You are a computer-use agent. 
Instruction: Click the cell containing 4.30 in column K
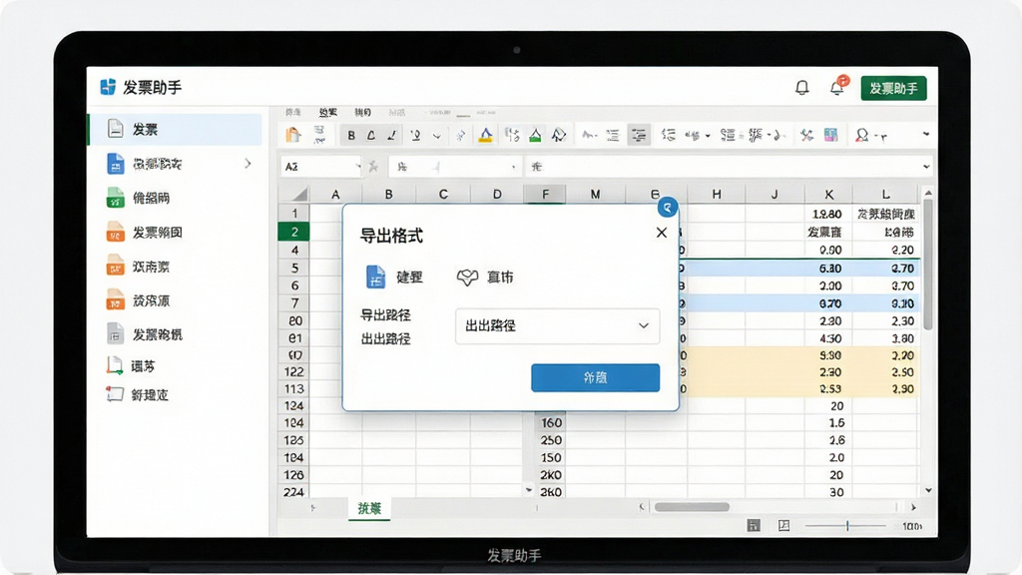click(x=829, y=338)
